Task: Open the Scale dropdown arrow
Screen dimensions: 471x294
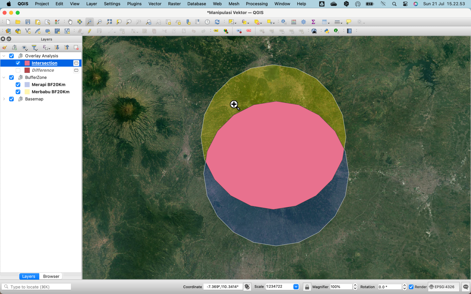Action: tap(296, 287)
